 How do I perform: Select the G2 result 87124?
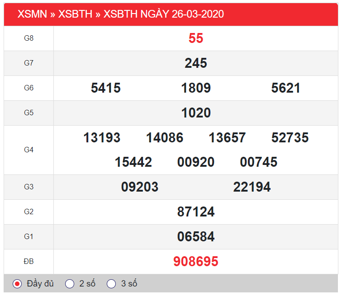click(x=196, y=212)
